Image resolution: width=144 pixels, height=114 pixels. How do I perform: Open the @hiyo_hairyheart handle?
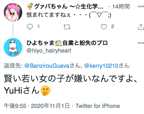[49, 51]
